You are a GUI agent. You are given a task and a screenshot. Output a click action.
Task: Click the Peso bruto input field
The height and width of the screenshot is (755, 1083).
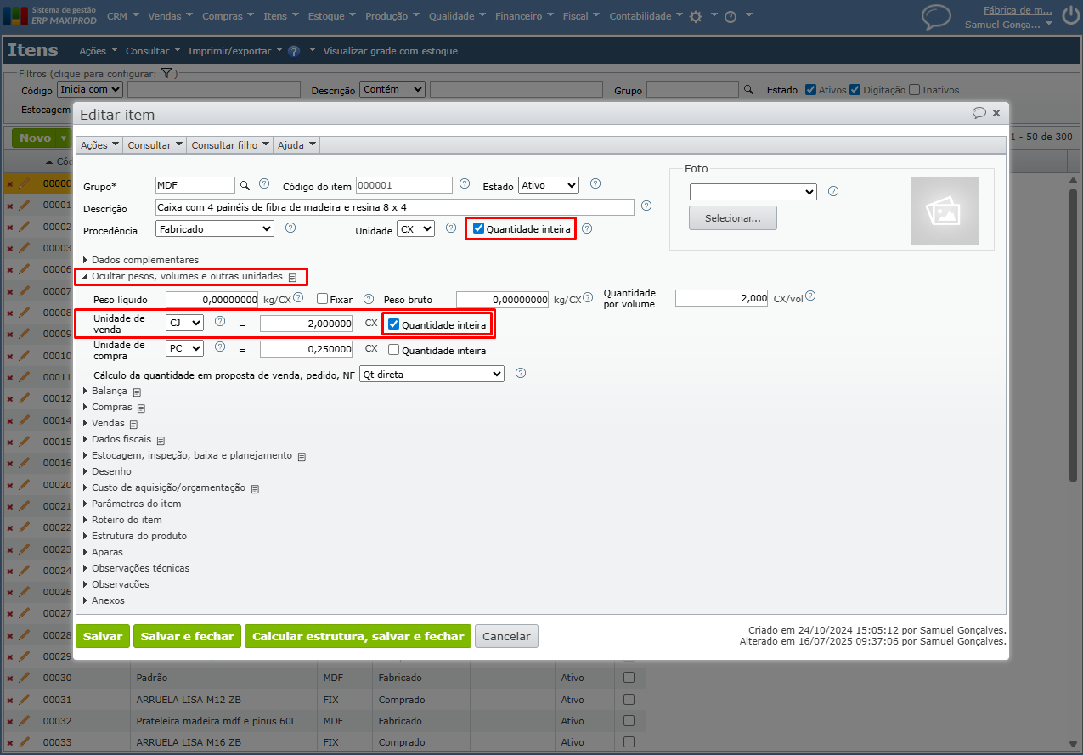(503, 300)
